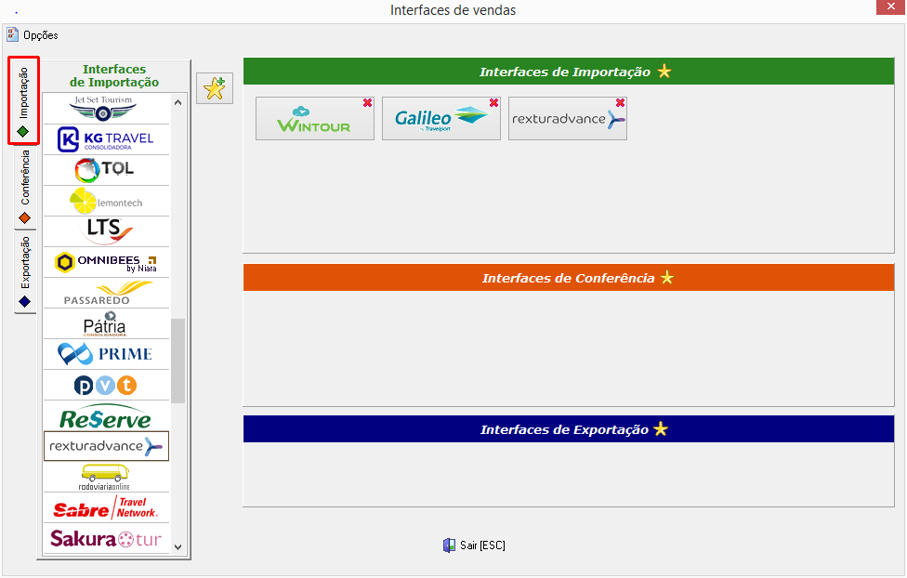Viewport: 907px width, 578px height.
Task: Select the Pátria Consolidadora logo
Action: click(x=107, y=323)
